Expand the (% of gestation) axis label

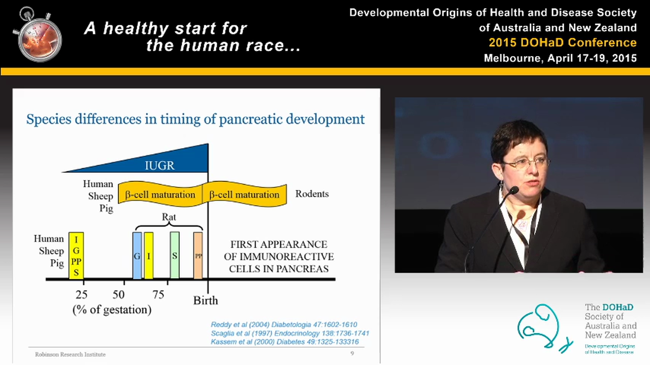point(112,309)
